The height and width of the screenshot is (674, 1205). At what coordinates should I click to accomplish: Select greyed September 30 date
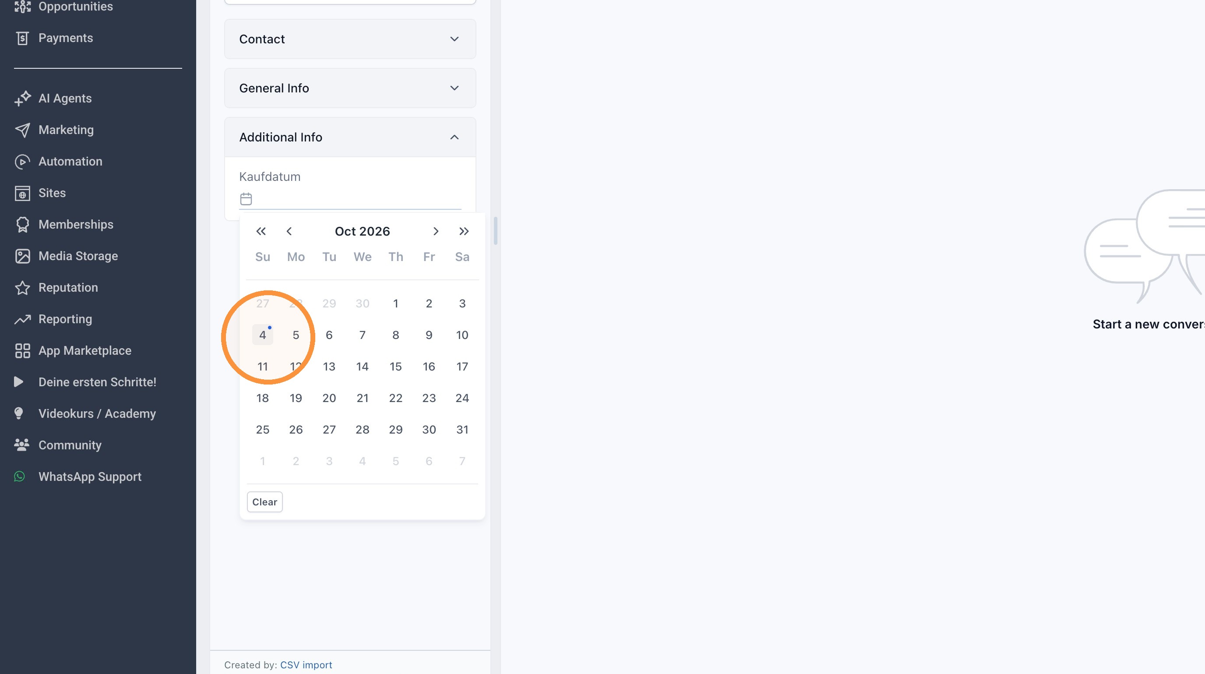click(x=363, y=303)
